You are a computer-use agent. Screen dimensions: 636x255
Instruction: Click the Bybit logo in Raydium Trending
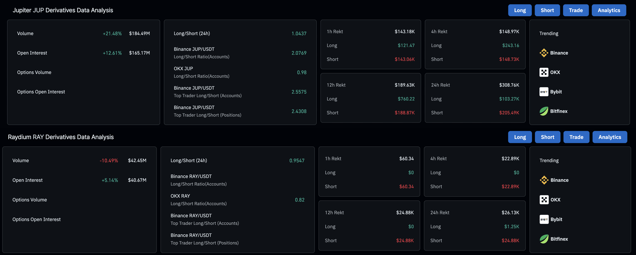pyautogui.click(x=544, y=219)
